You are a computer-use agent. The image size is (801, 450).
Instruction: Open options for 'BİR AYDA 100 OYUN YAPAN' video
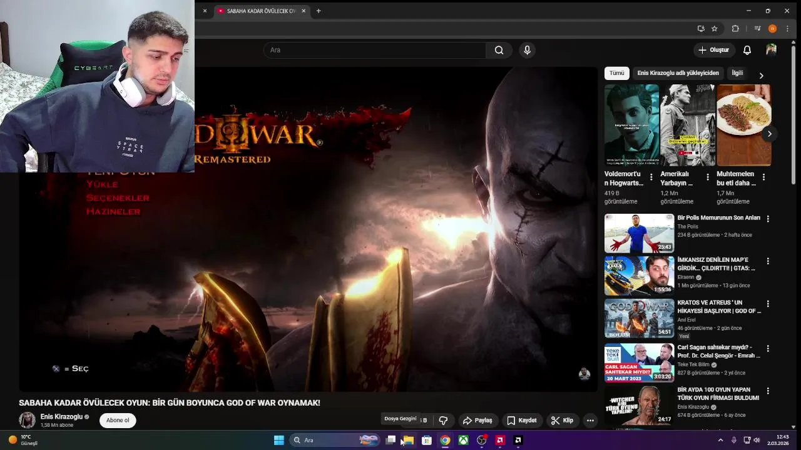768,391
